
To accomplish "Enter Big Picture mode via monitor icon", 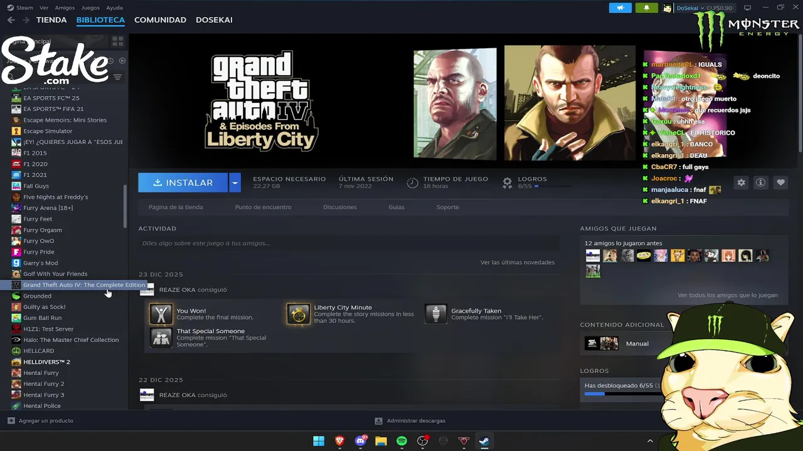I will [747, 8].
